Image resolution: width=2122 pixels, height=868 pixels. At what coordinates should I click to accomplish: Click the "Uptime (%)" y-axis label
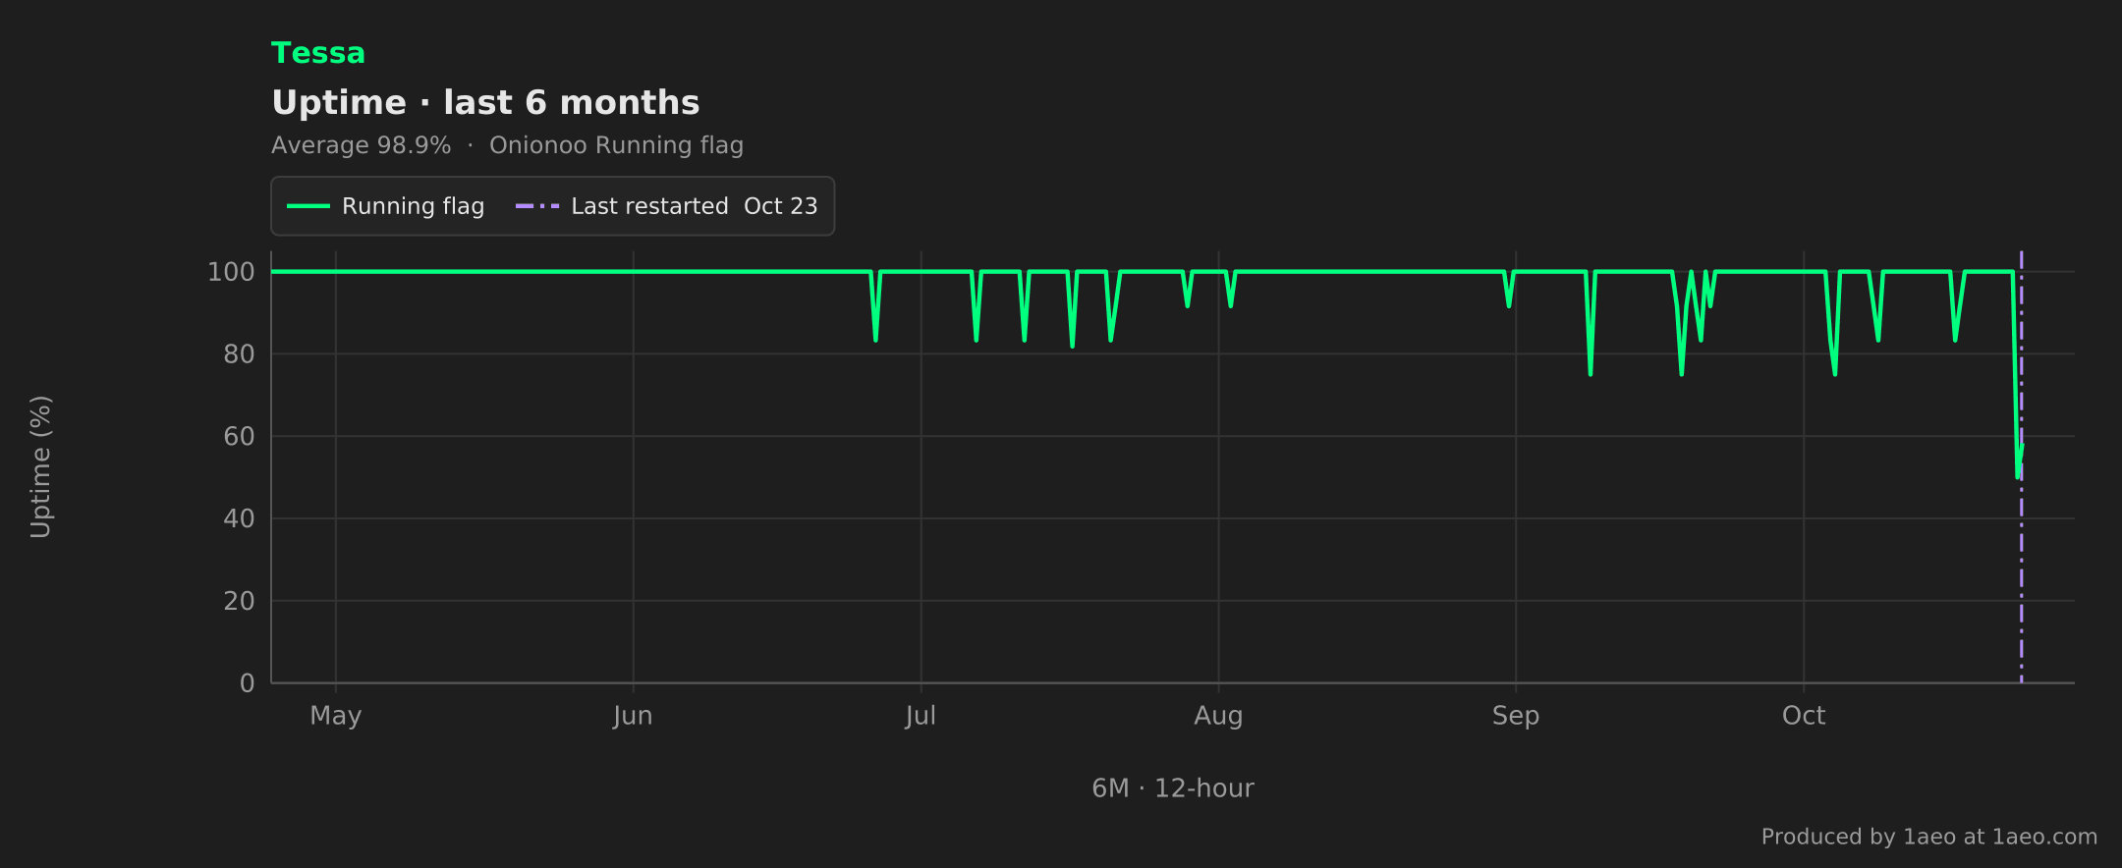pos(40,466)
